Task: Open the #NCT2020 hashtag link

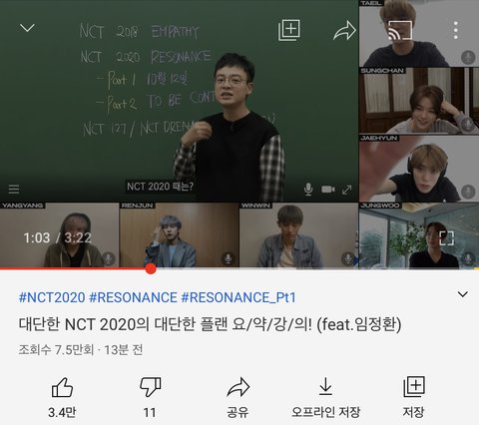Action: [x=52, y=297]
